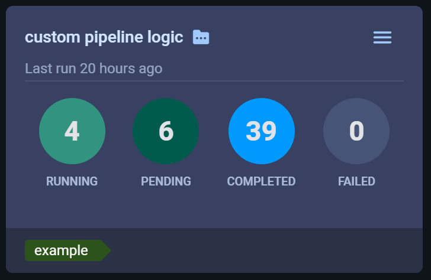Click the dark green Pending count circle

point(166,131)
